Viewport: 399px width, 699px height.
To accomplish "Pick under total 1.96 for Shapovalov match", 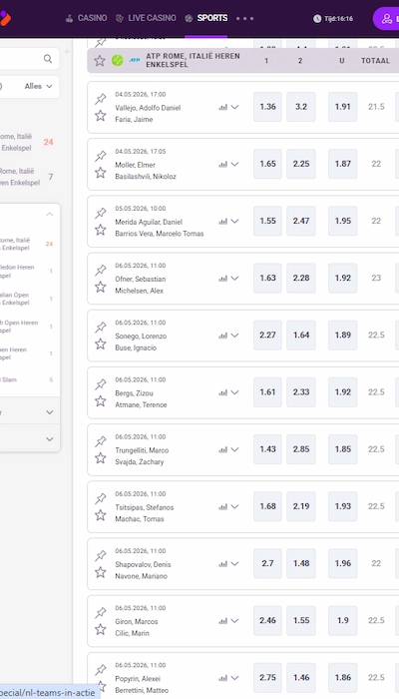I will (342, 563).
